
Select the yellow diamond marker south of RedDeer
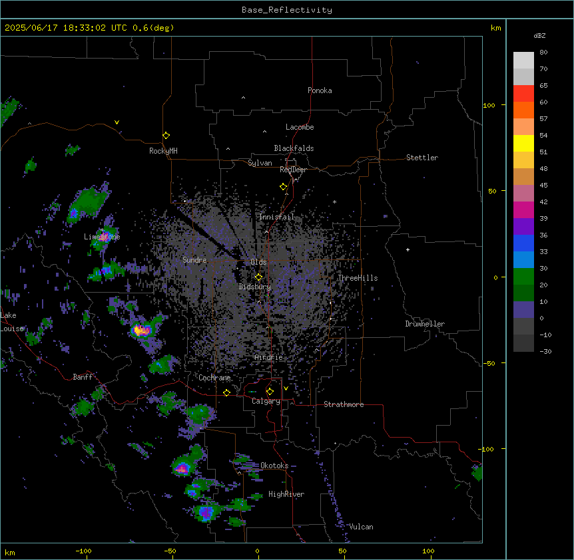(x=284, y=187)
